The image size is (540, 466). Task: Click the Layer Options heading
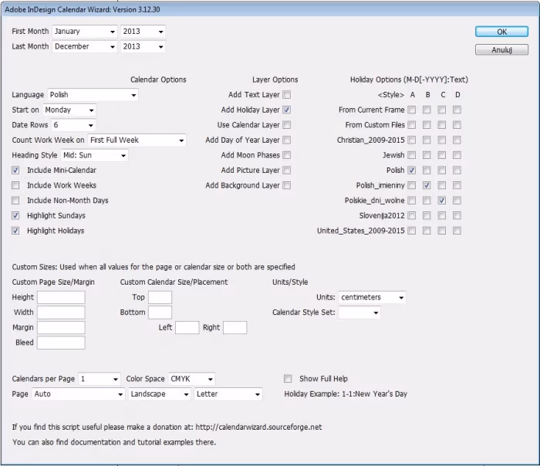(275, 80)
